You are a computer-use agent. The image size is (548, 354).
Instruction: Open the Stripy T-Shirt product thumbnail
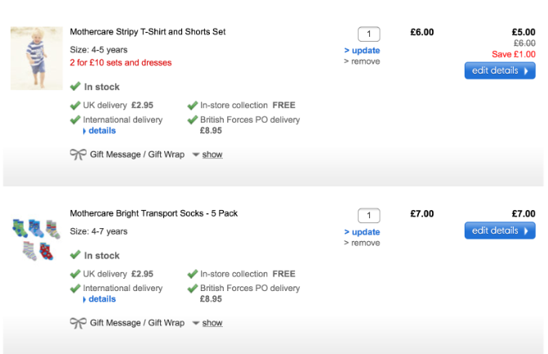(37, 57)
